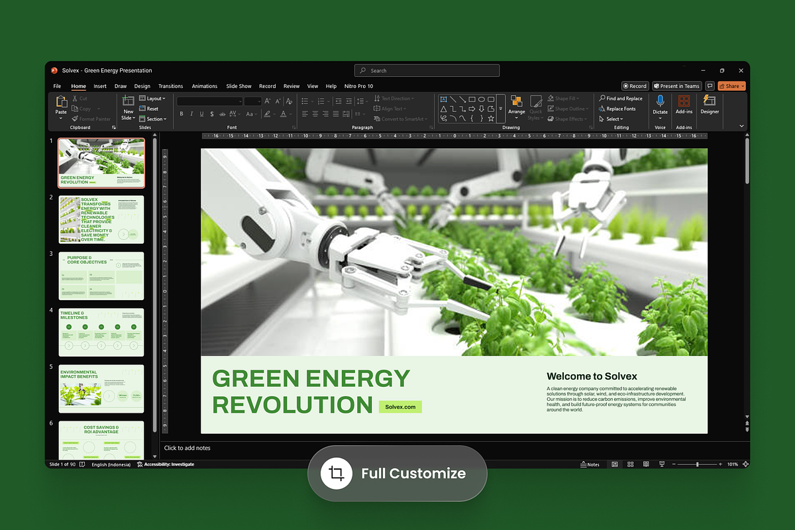Click Replace Fonts command
Viewport: 795px width, 530px height.
(x=617, y=109)
